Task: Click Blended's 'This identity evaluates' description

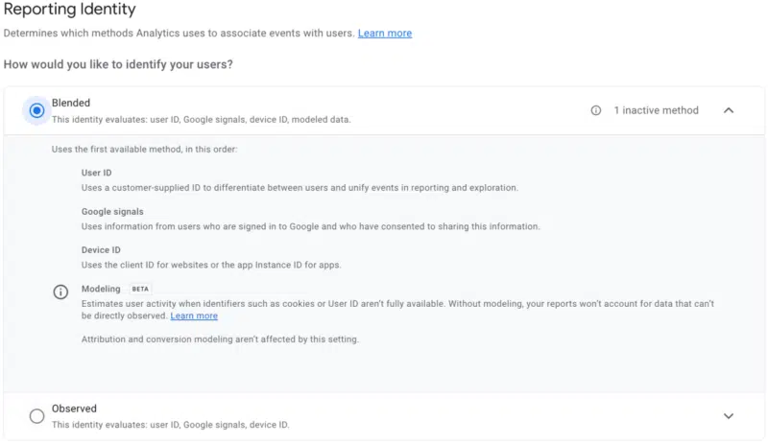Action: point(201,120)
